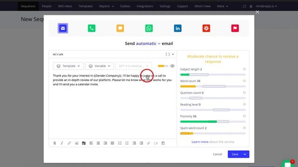Viewport: 298px width, 167px height.
Task: Open the Integrations tab
Action: 145,6
